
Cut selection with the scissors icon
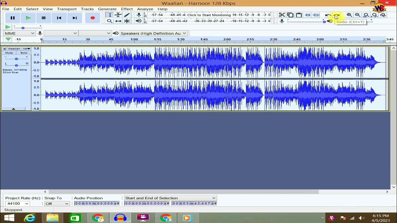coord(282,15)
